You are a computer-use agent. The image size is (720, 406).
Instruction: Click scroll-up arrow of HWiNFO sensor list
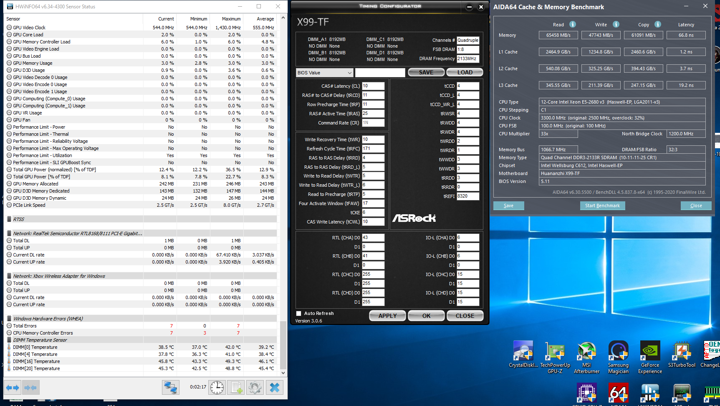click(x=283, y=18)
